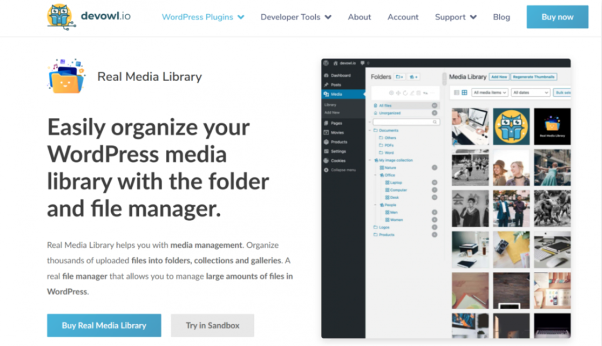
Task: Click the create new collection icon button
Action: (413, 77)
